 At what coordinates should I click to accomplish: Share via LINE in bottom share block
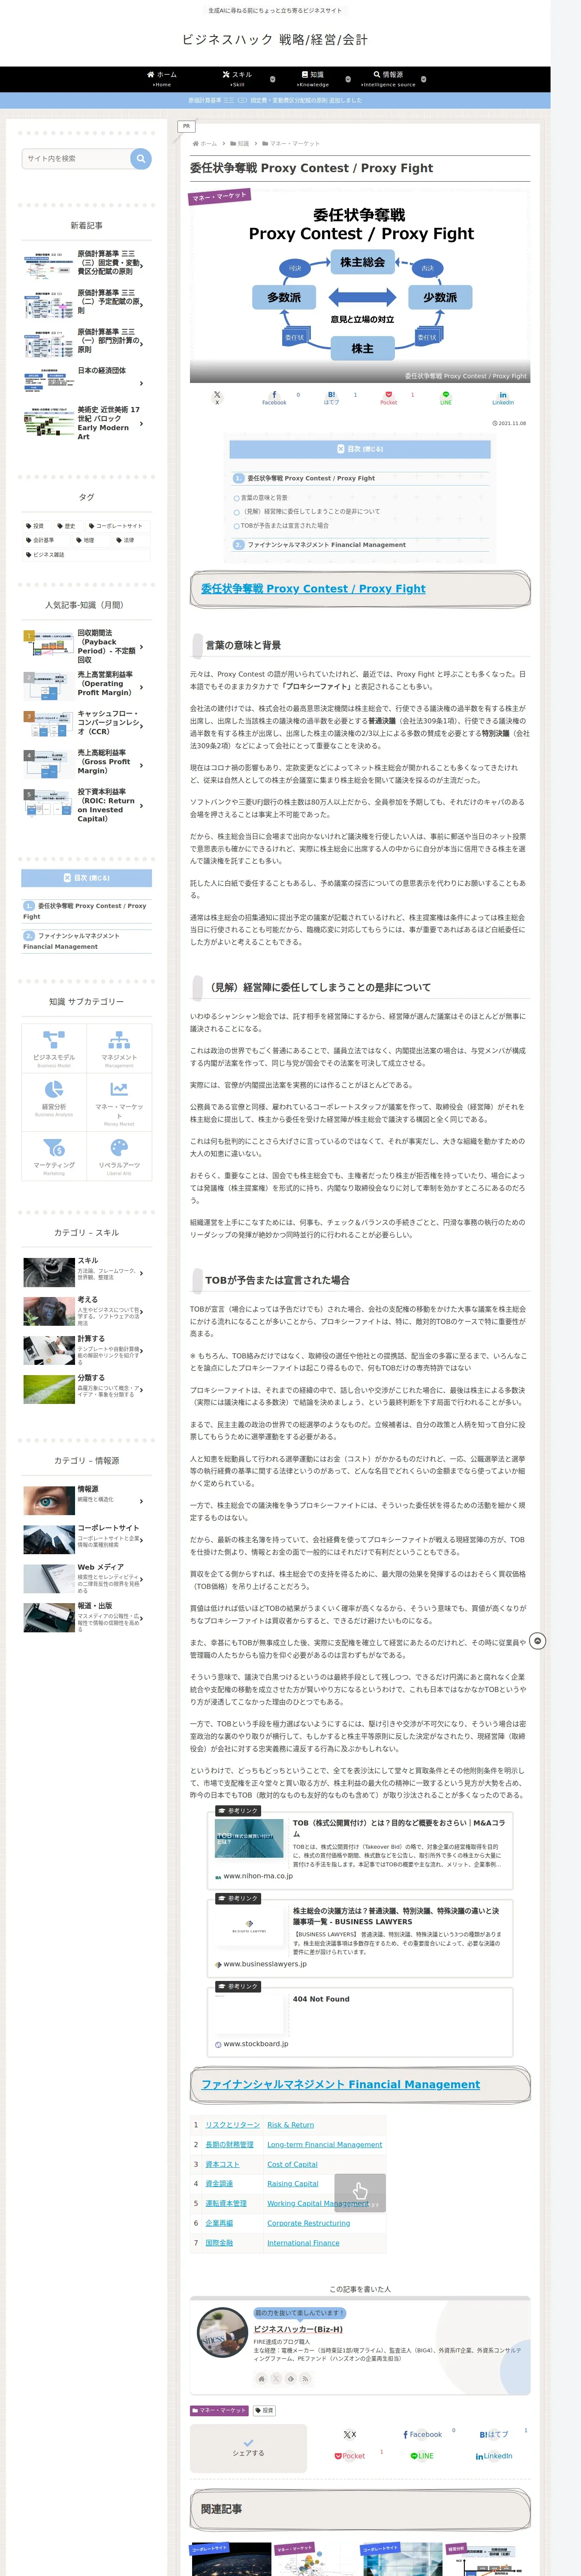[x=422, y=2456]
